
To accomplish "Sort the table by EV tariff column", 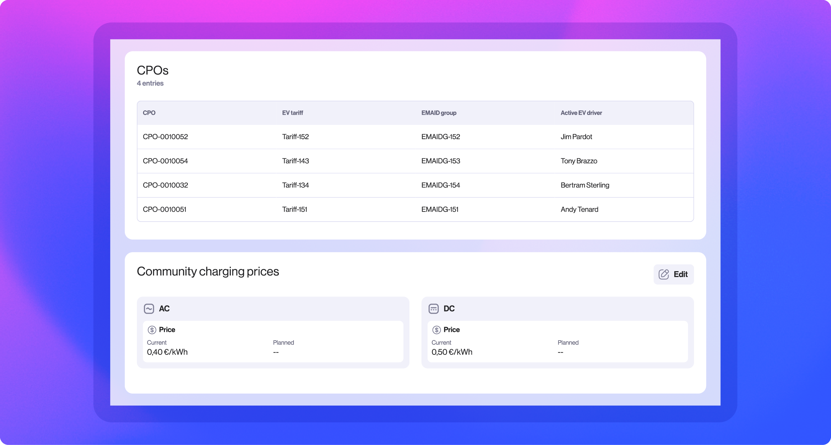I will pos(292,112).
